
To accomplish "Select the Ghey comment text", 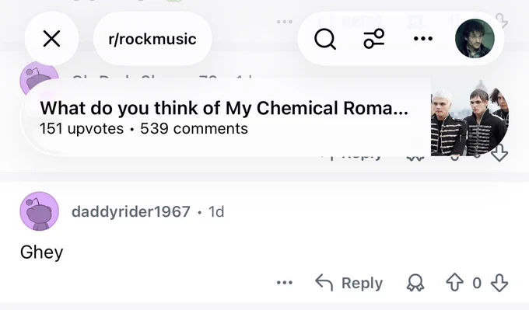I will [41, 253].
